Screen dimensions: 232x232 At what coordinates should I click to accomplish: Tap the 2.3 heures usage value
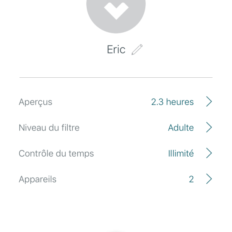point(172,102)
